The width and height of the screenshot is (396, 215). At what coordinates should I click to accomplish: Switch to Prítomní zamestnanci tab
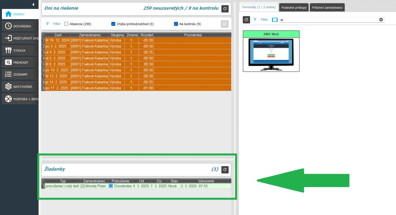point(327,8)
